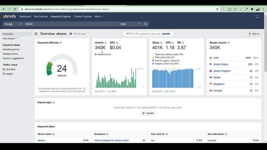
Task: Show Clicks info icon
Action: (x=161, y=42)
